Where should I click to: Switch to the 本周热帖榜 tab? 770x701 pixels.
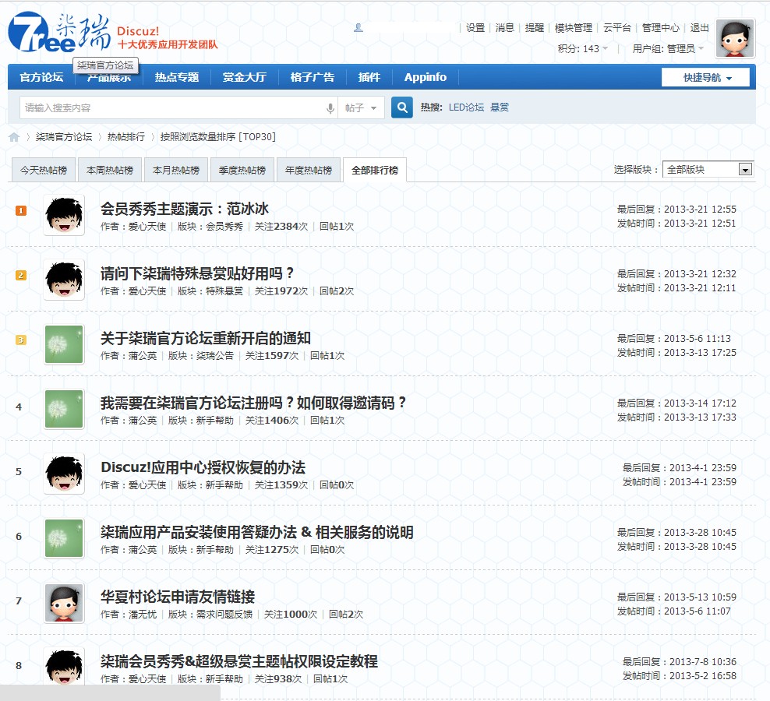pos(110,170)
